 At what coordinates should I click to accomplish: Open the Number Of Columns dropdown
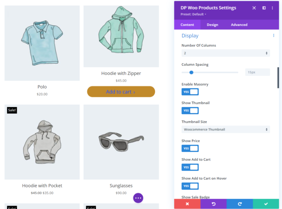coord(226,53)
